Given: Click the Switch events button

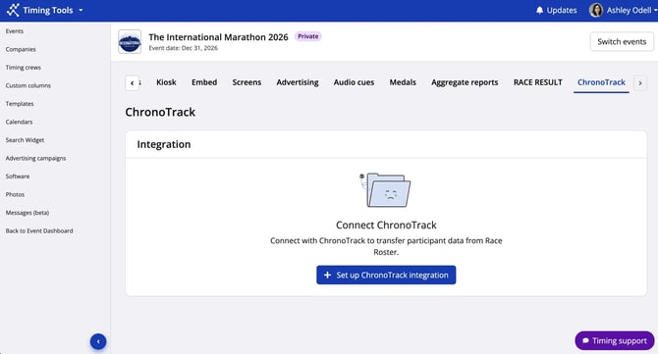Looking at the screenshot, I should tap(622, 41).
